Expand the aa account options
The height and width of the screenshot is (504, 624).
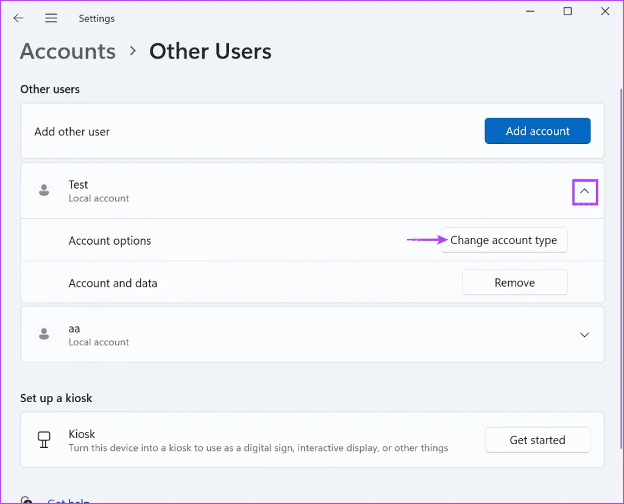[x=584, y=335]
